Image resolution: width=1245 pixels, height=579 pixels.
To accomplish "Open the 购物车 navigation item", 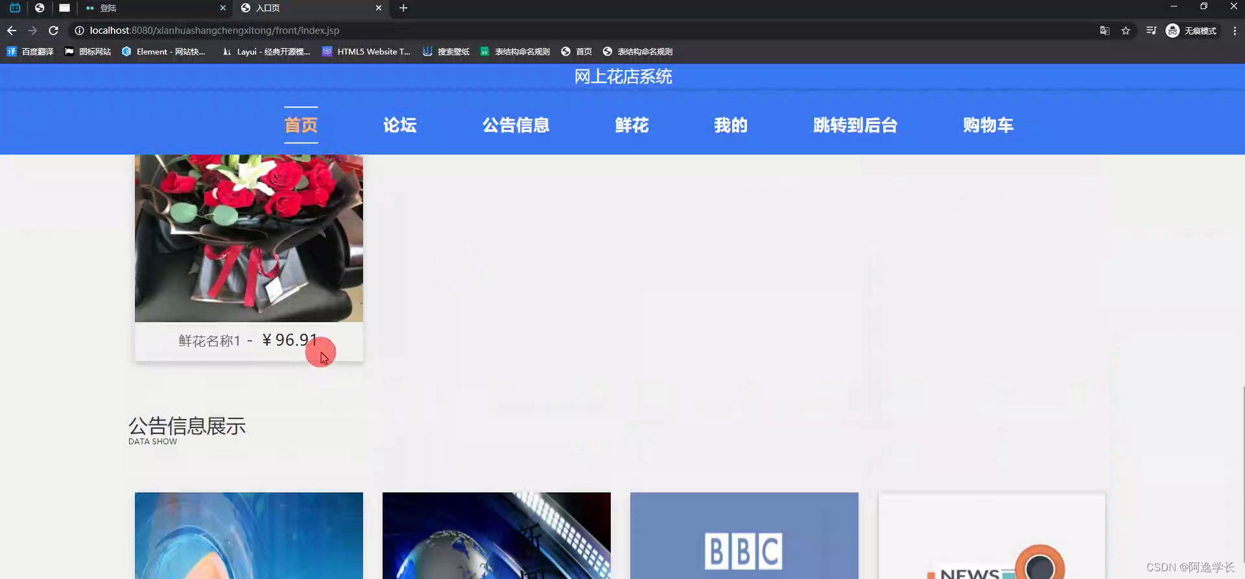I will [988, 125].
